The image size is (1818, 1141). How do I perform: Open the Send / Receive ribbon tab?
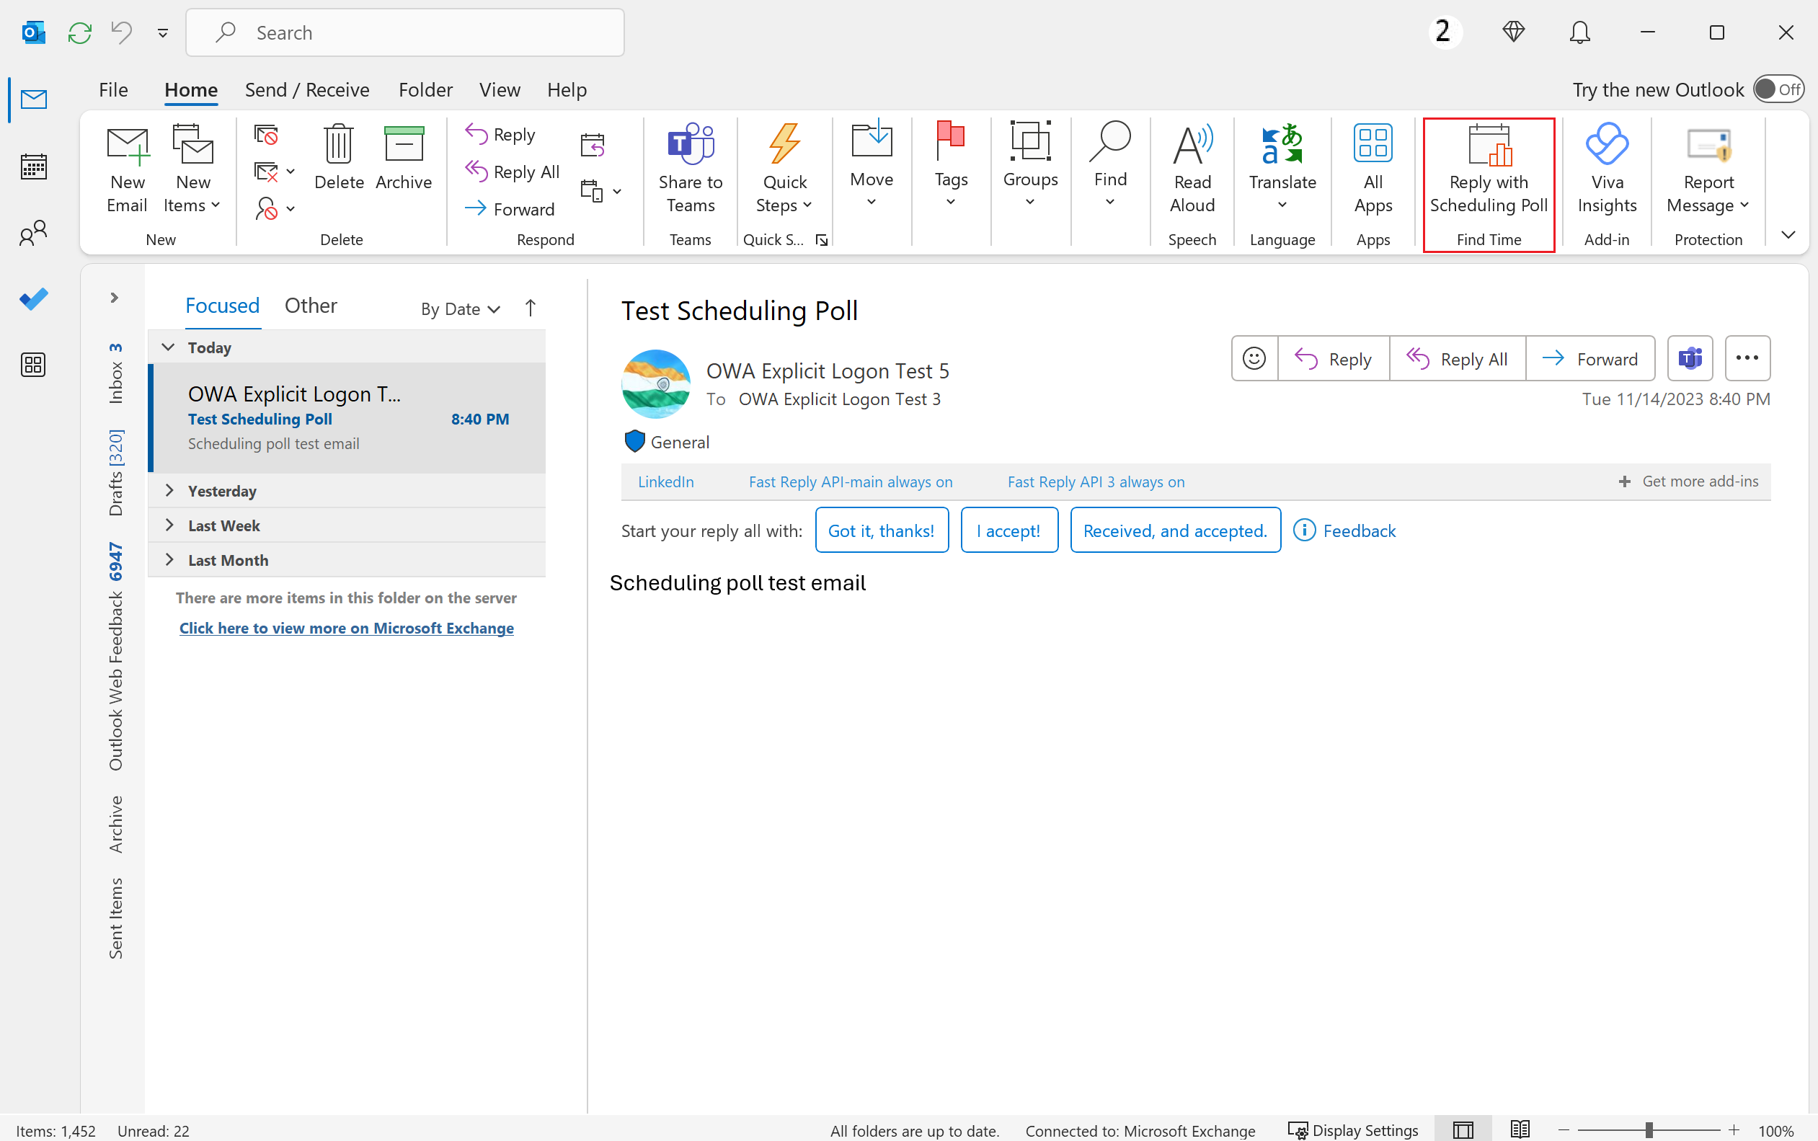(x=308, y=89)
